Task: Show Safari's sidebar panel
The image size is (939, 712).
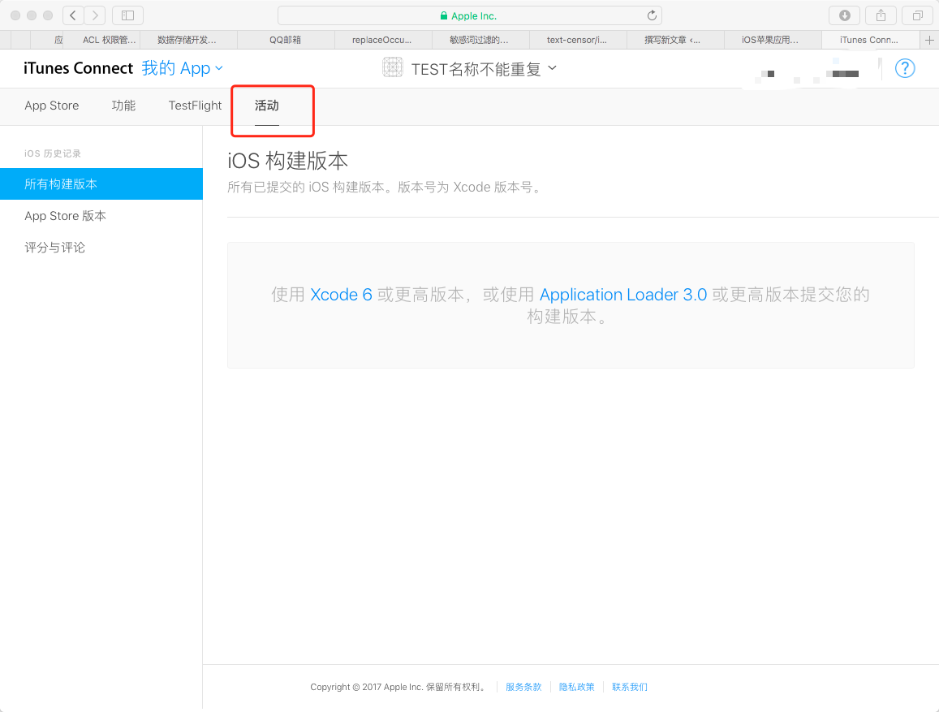Action: 127,15
